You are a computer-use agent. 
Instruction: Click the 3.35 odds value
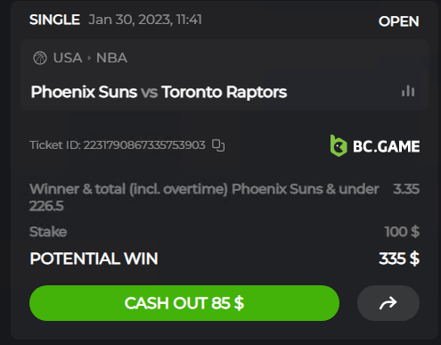[x=406, y=189]
